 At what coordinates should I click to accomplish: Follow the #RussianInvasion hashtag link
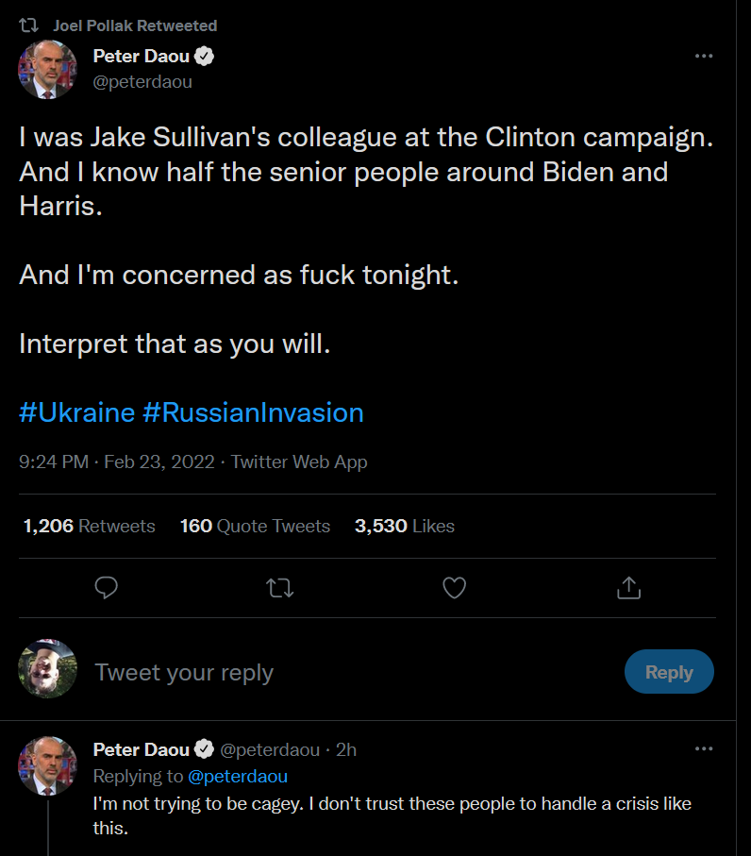click(253, 412)
